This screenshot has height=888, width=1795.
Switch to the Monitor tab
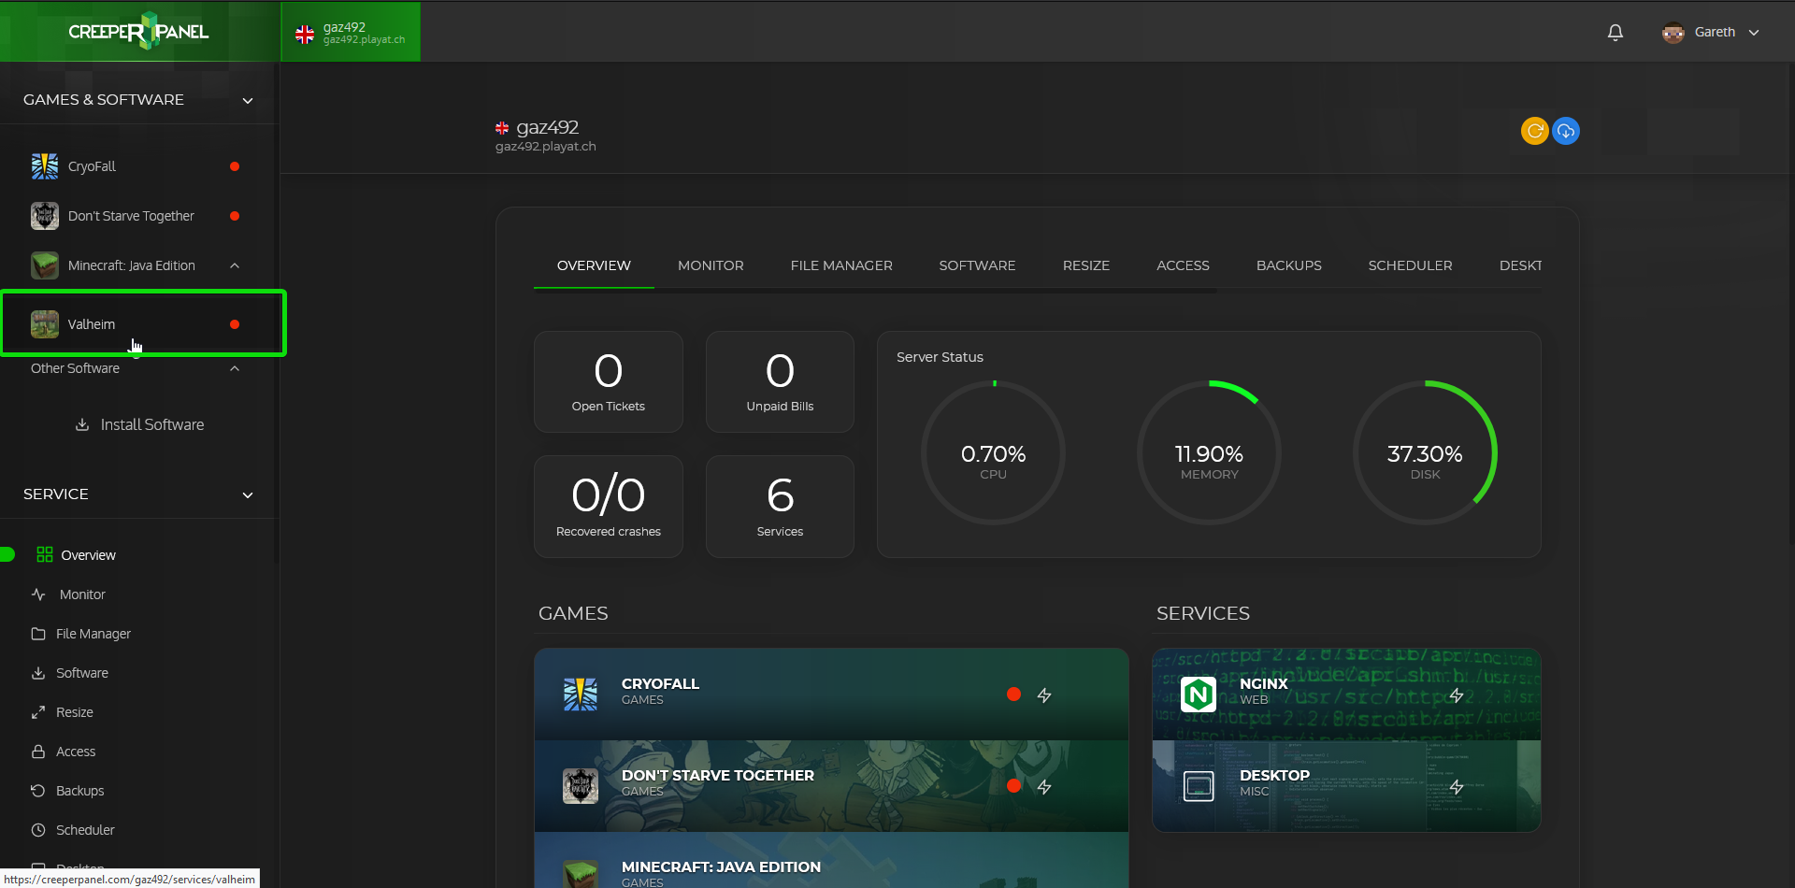(711, 265)
